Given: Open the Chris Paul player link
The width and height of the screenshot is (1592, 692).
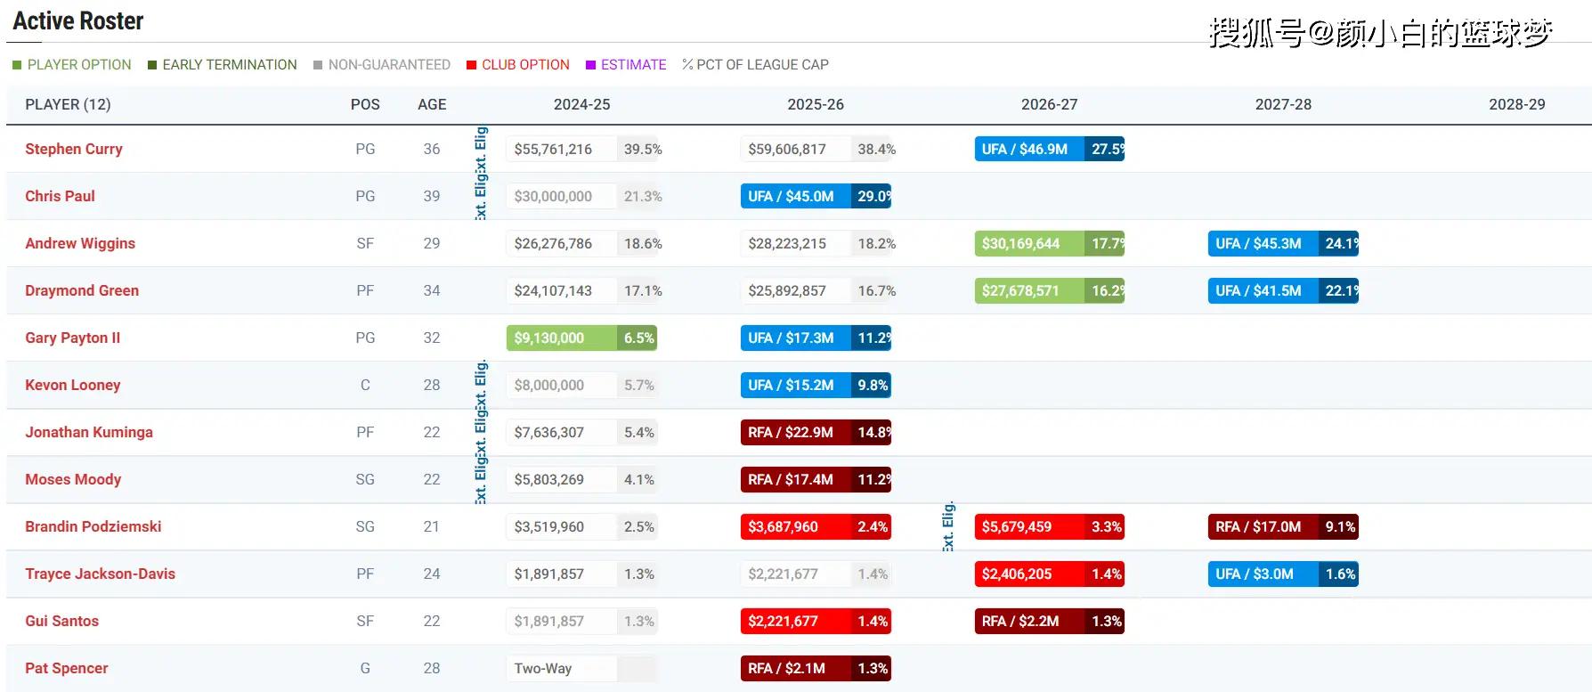Looking at the screenshot, I should [60, 196].
